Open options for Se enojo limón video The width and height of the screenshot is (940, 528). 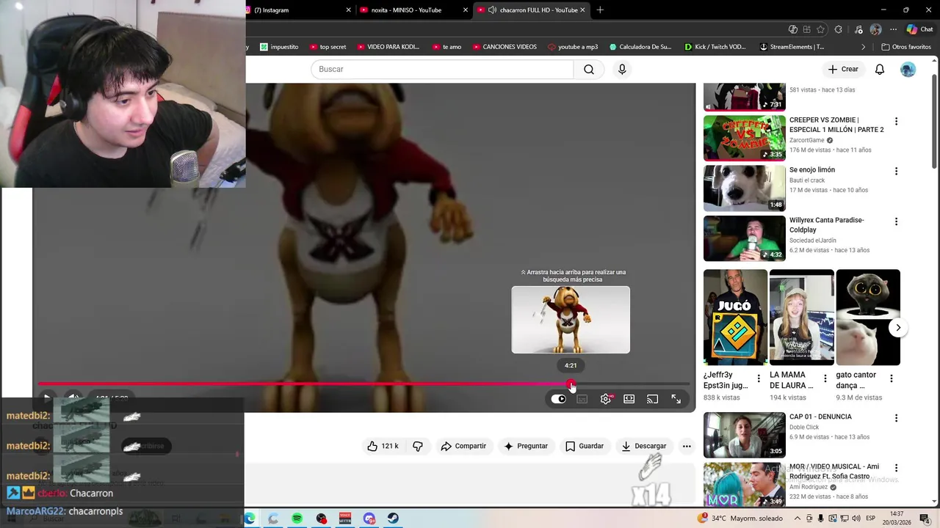pos(896,171)
